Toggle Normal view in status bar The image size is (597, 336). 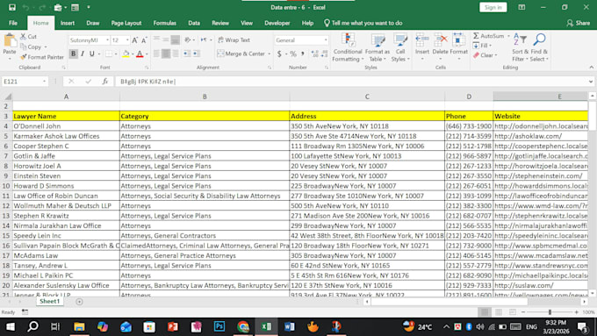pyautogui.click(x=485, y=312)
